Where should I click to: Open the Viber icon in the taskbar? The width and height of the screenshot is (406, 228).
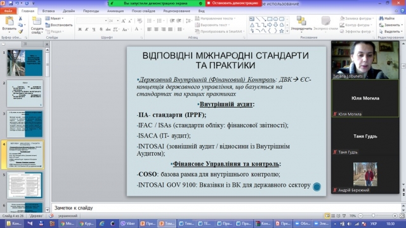pos(128,224)
